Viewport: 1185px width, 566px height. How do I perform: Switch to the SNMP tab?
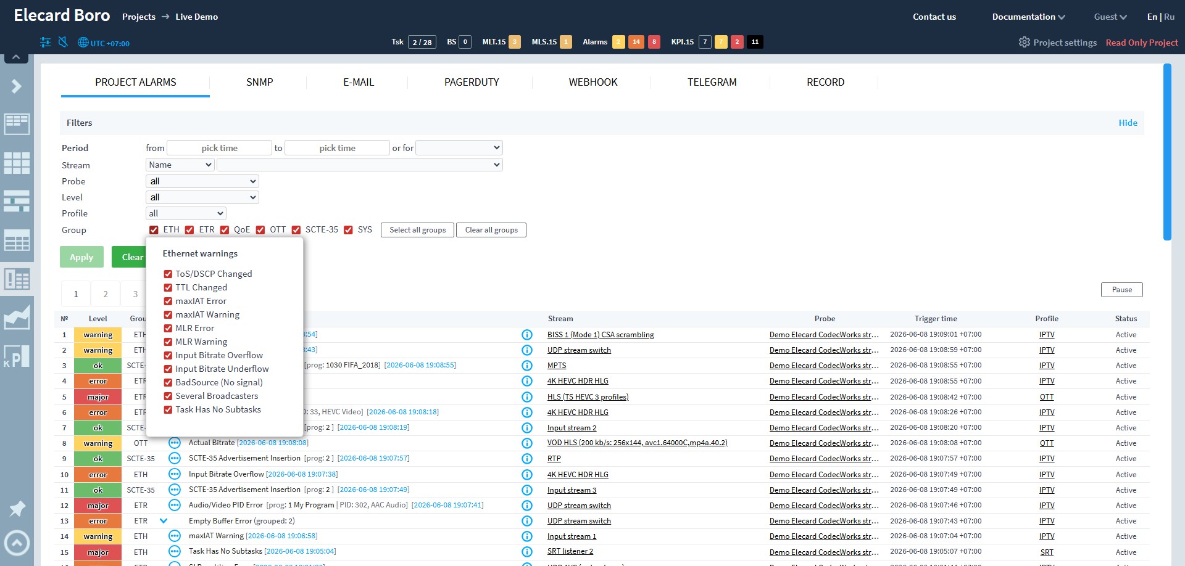point(259,82)
